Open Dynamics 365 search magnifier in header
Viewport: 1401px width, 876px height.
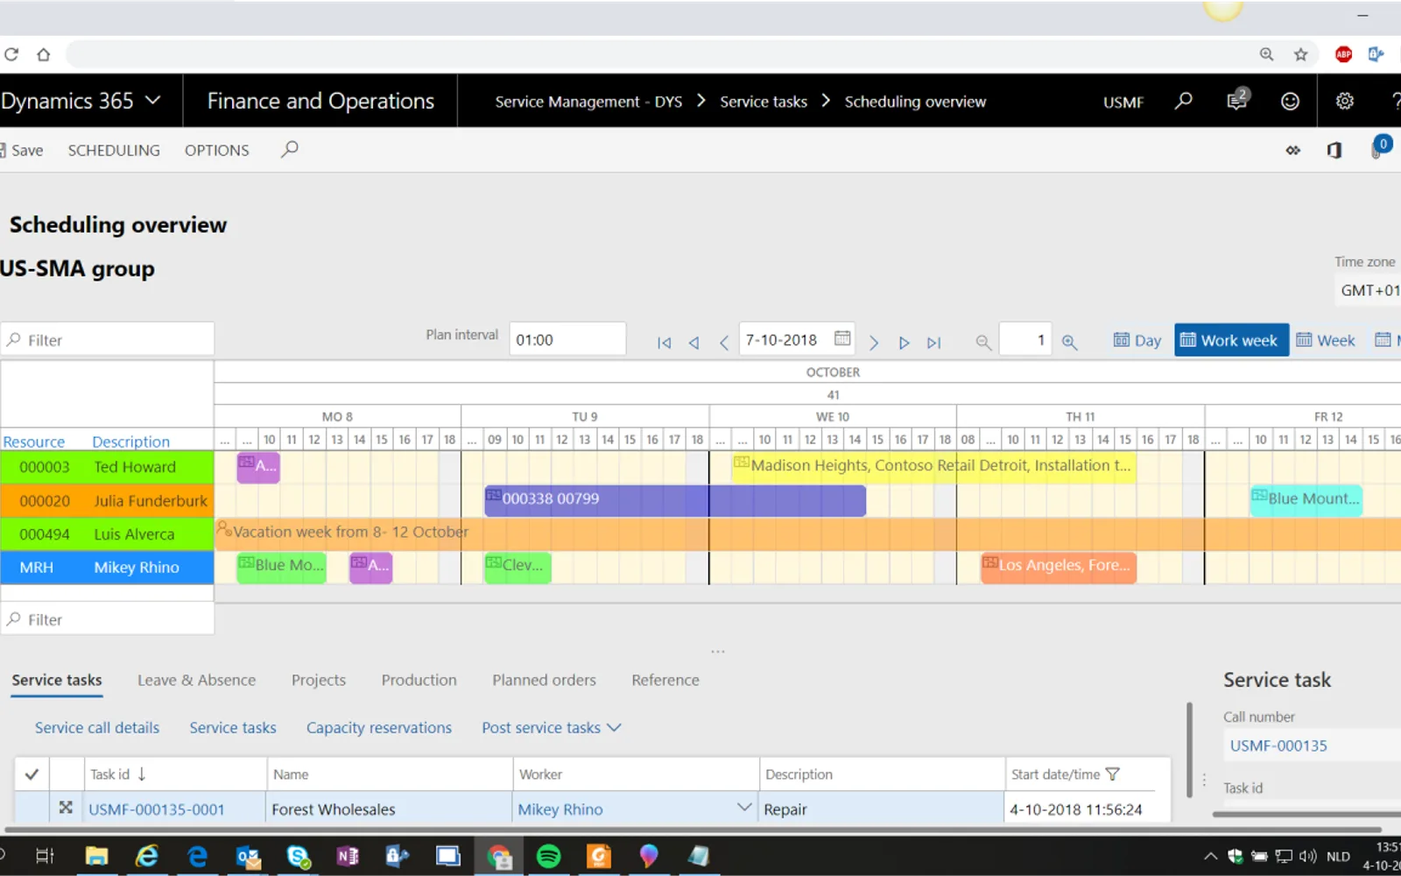[x=1183, y=101]
